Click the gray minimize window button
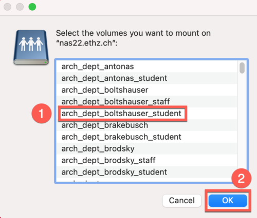Image resolution: width=257 pixels, height=218 pixels. [20, 7]
